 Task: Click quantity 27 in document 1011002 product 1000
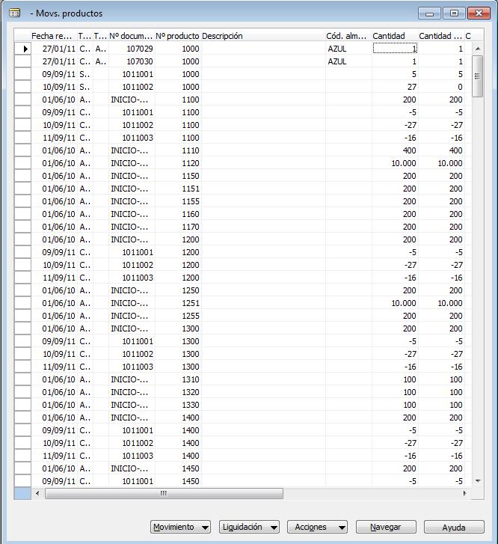[x=412, y=87]
